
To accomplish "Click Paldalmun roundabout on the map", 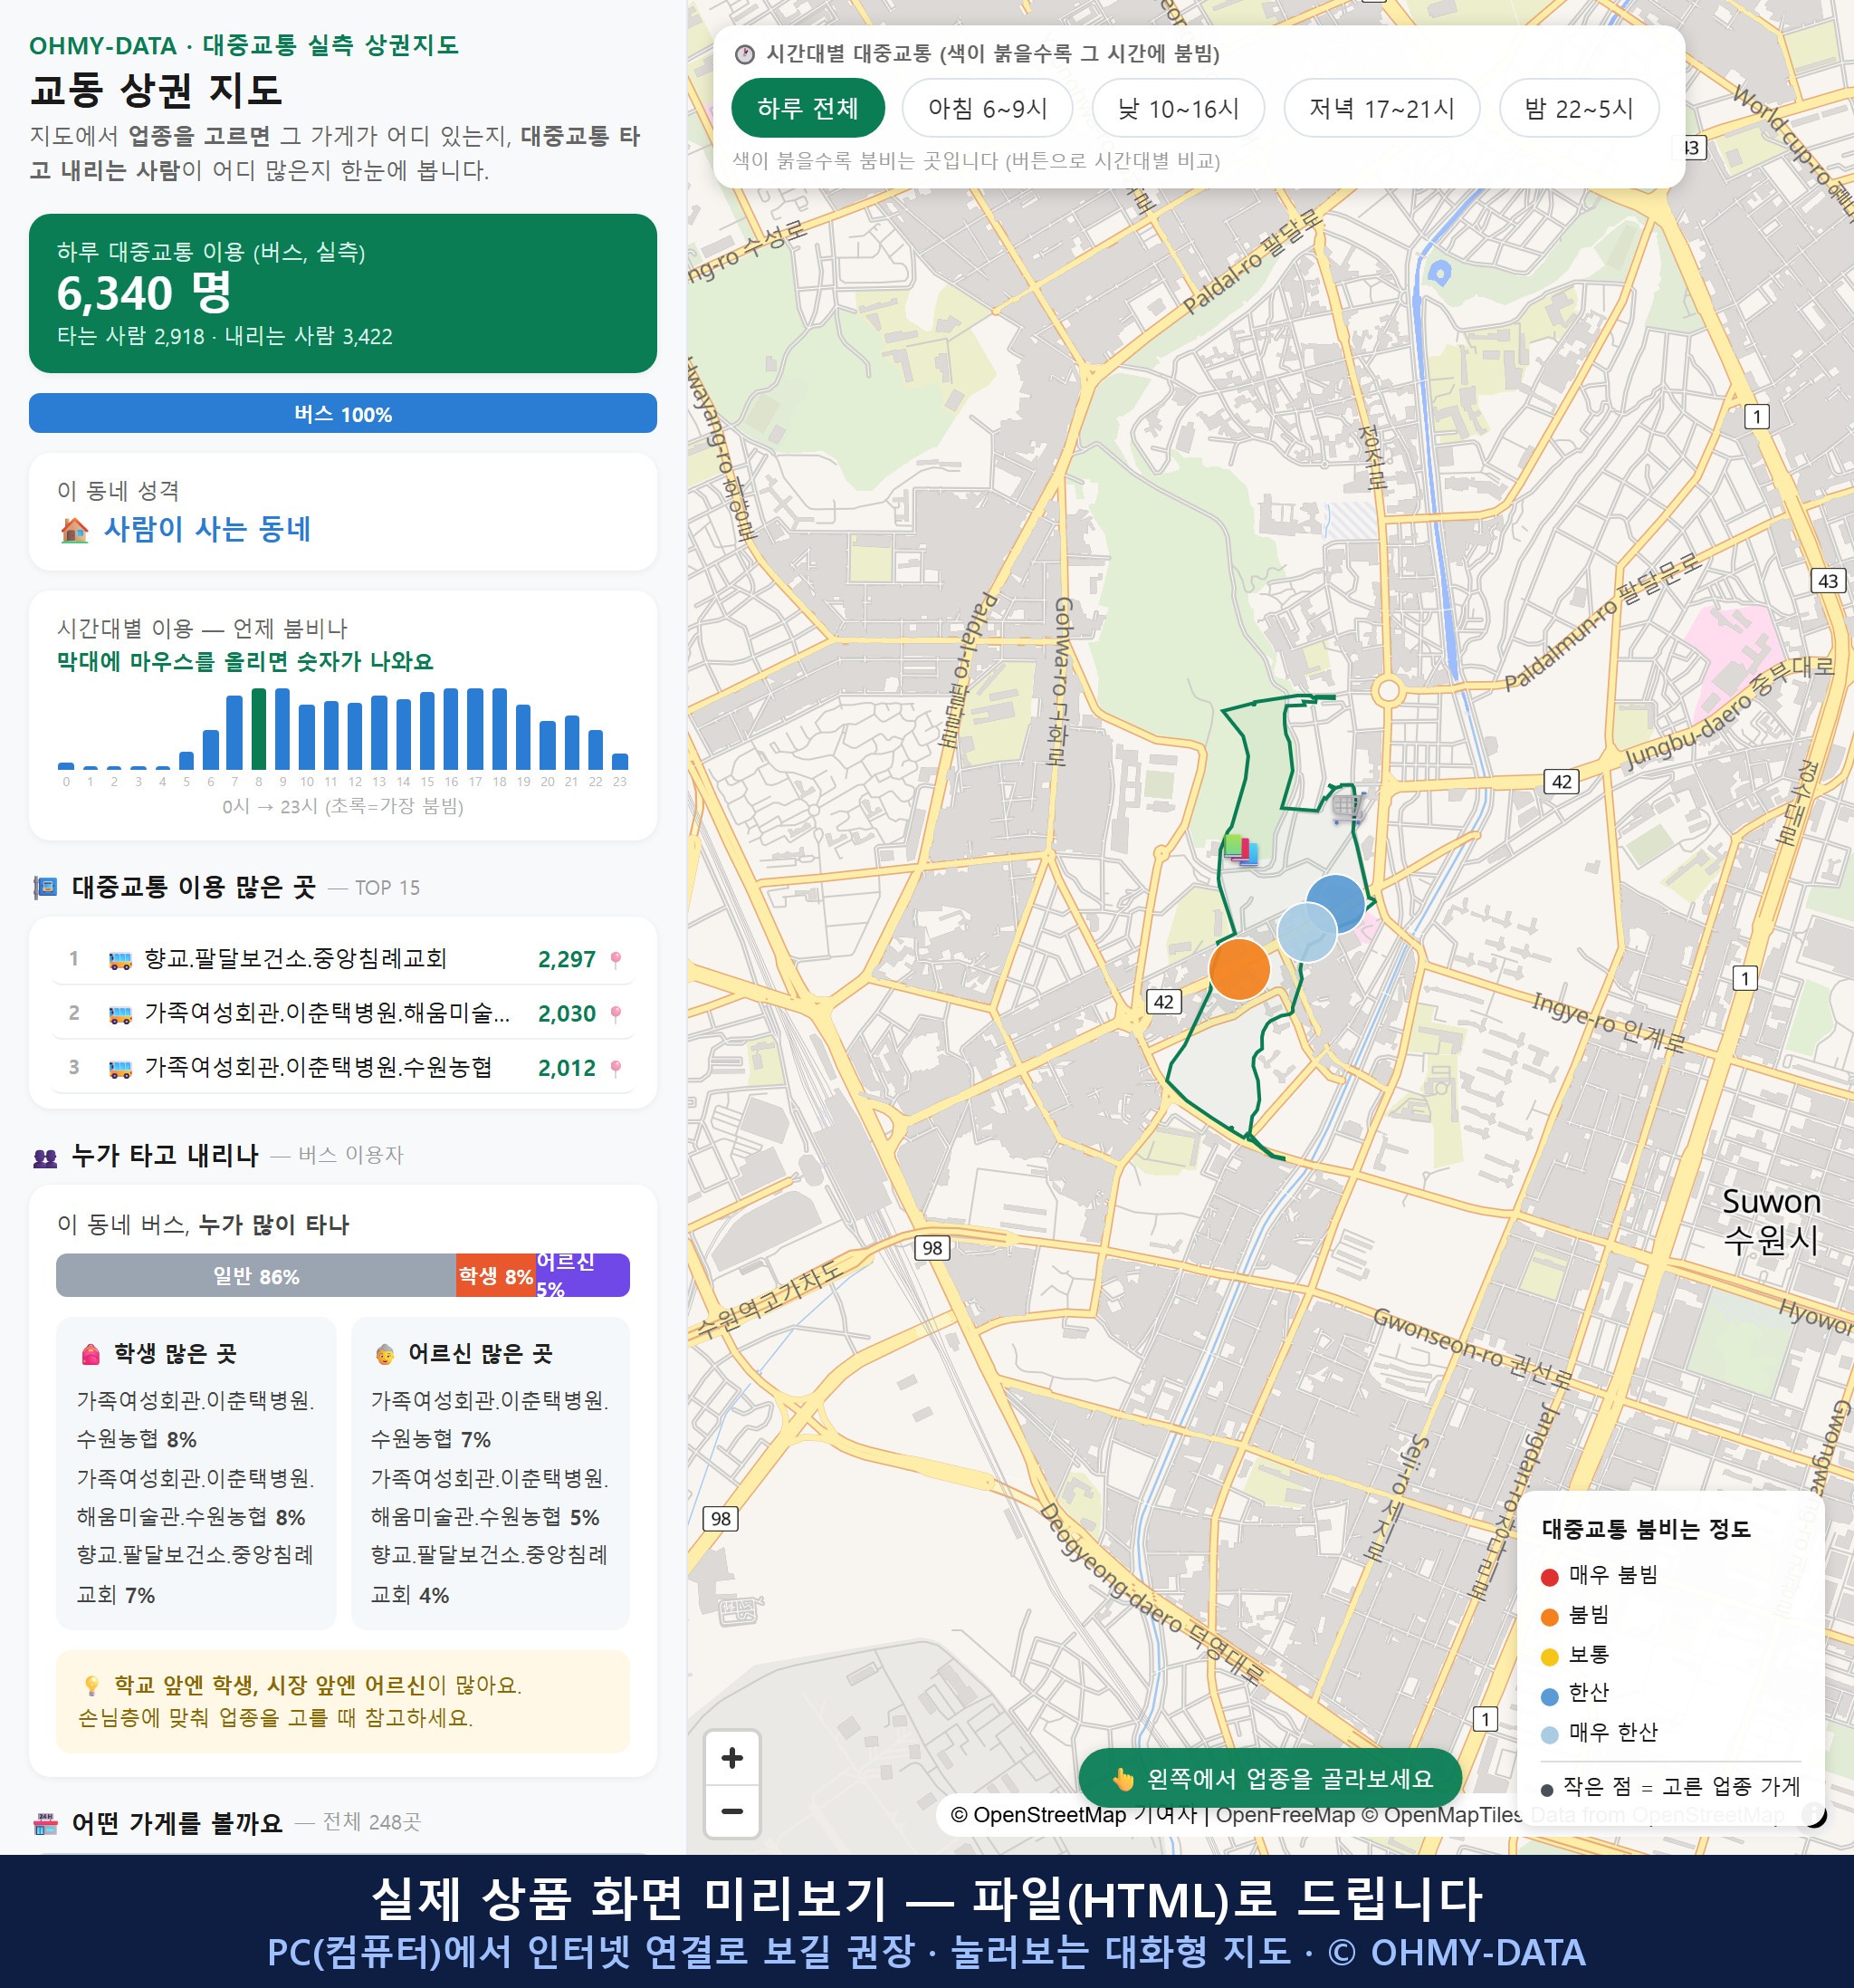I will tap(1387, 690).
